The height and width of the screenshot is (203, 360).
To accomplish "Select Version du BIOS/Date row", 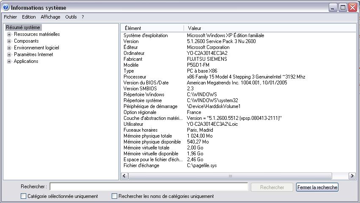I will (x=238, y=83).
